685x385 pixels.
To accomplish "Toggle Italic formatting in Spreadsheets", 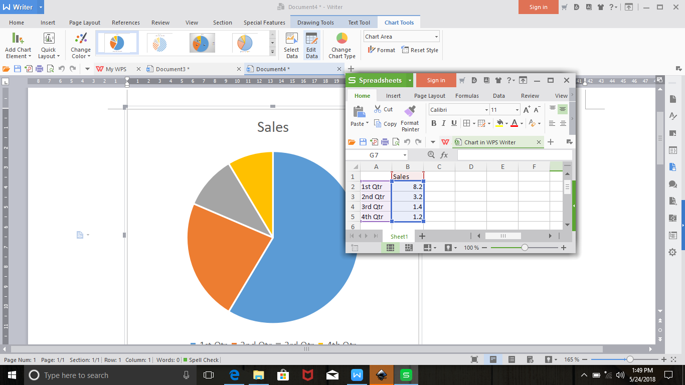I will pyautogui.click(x=443, y=123).
